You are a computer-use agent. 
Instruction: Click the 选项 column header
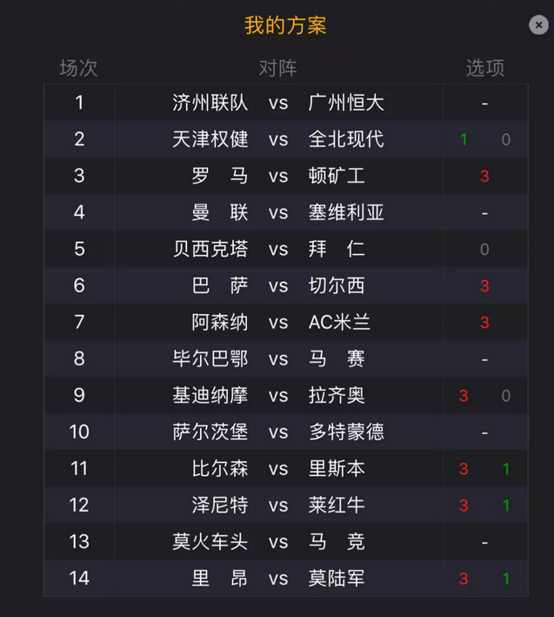click(485, 68)
